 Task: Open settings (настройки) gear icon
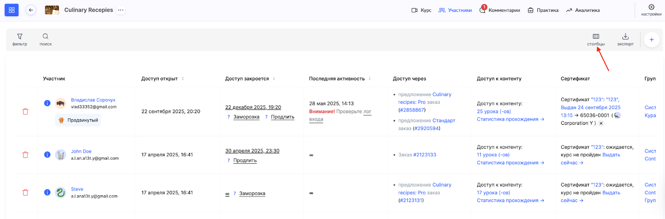[x=651, y=7]
